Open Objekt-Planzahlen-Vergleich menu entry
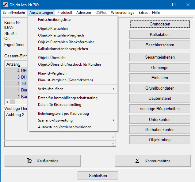Screen dimensions: 195x182 point(61,35)
